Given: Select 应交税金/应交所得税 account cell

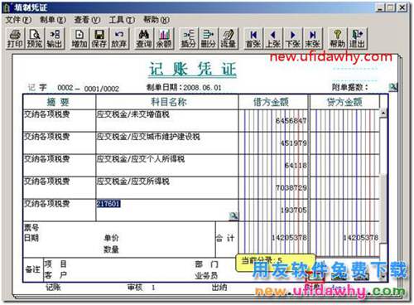Looking at the screenshot, I should (167, 188).
